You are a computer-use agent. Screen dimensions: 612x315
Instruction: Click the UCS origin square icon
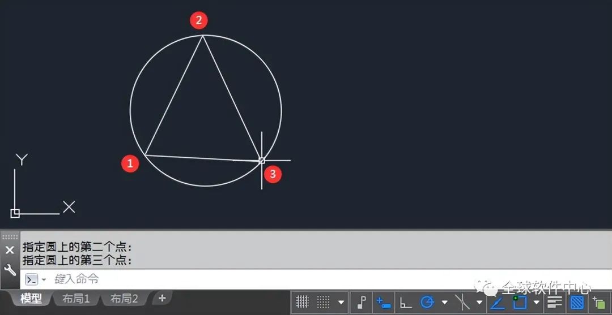(15, 213)
